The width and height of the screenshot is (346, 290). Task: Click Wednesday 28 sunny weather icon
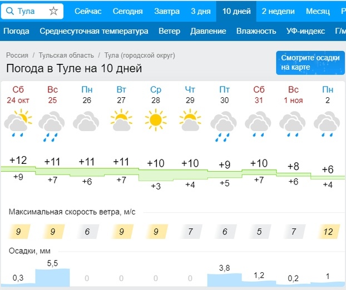pos(156,119)
